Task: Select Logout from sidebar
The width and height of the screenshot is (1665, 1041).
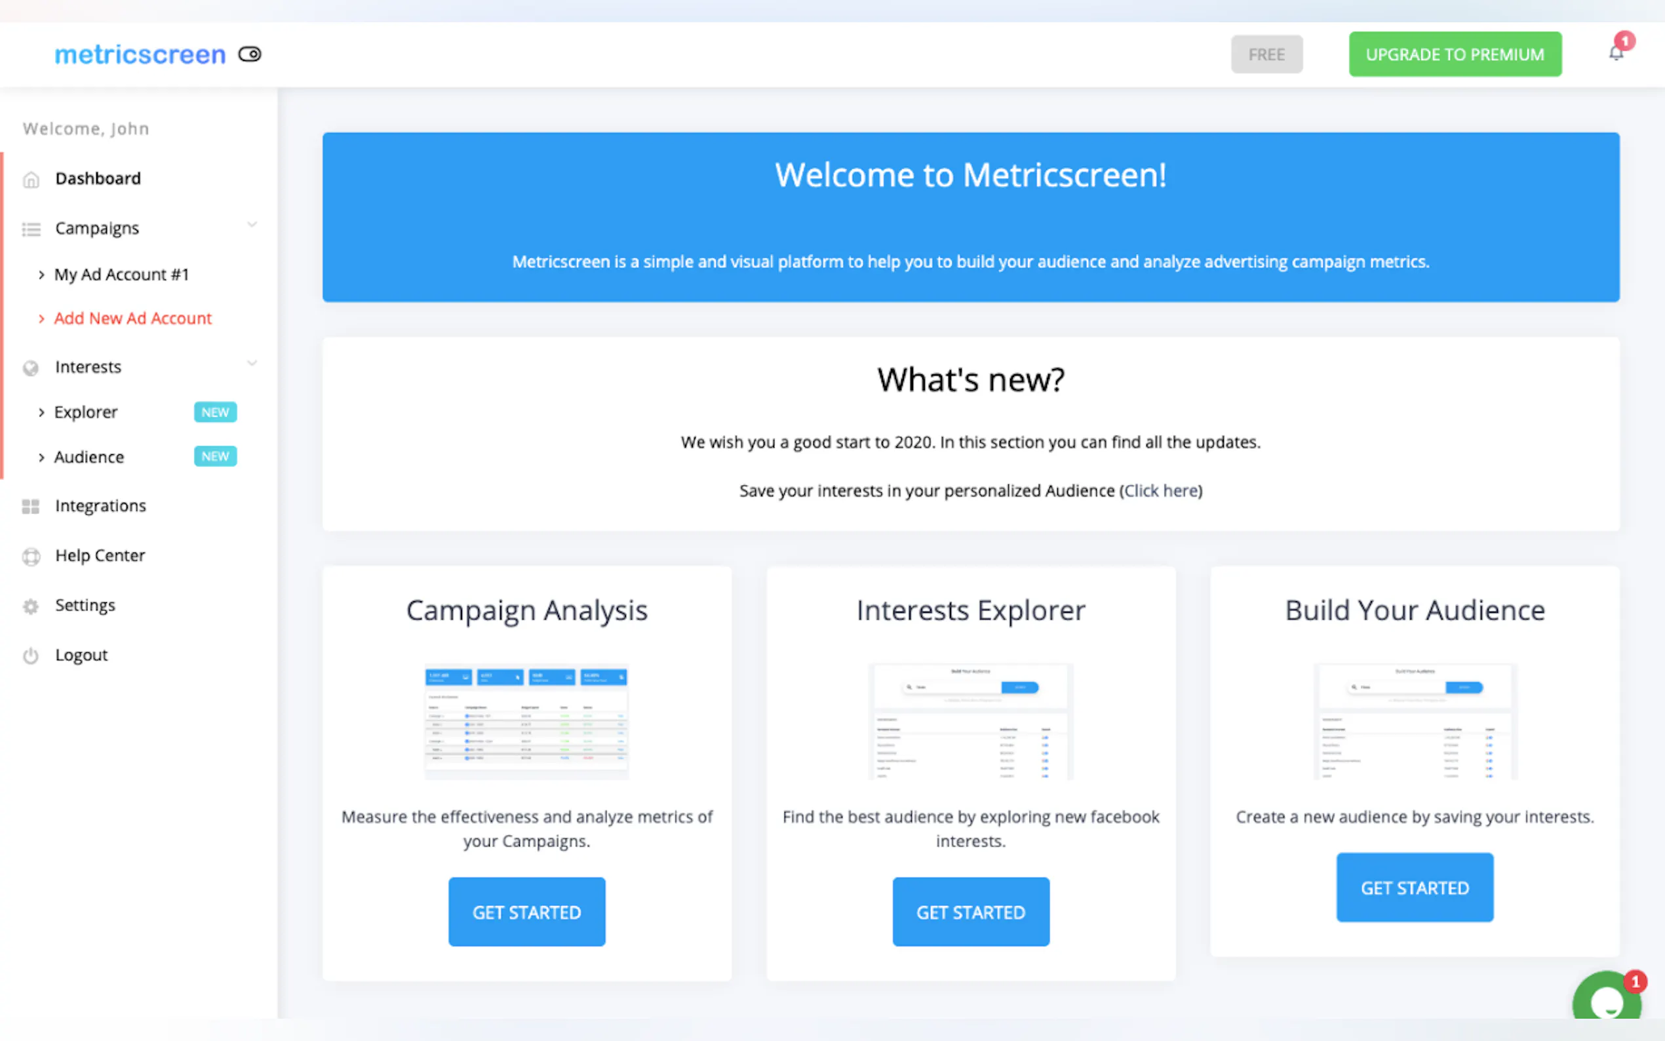Action: tap(81, 655)
